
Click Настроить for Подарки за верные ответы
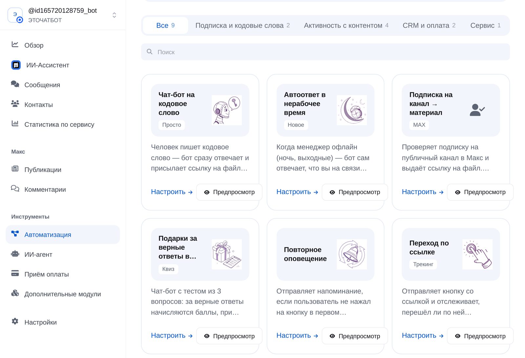tap(172, 336)
